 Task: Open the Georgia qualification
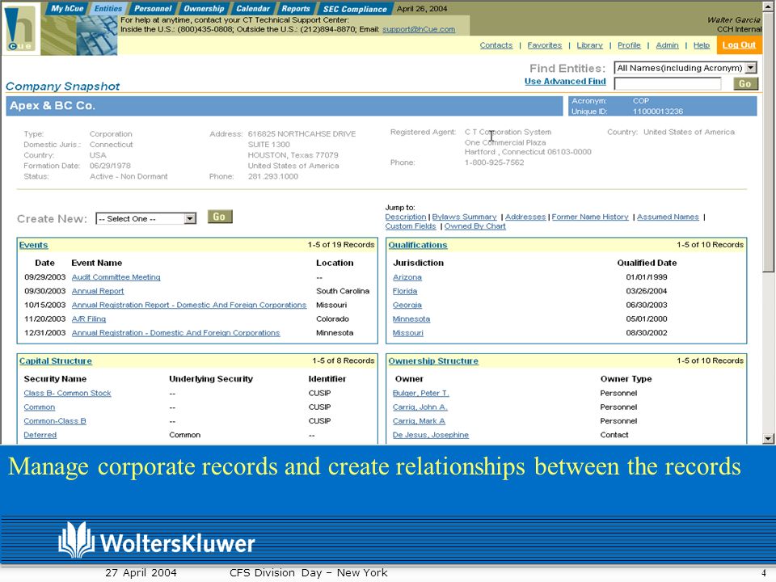407,305
